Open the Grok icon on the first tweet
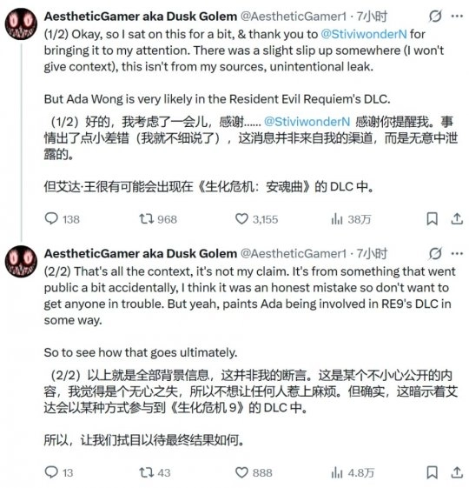 tap(435, 17)
